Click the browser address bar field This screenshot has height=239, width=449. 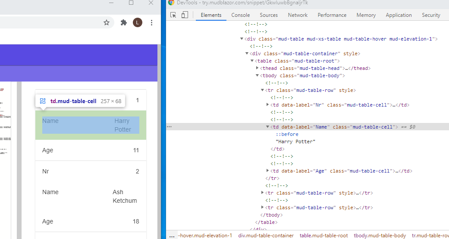[57, 22]
